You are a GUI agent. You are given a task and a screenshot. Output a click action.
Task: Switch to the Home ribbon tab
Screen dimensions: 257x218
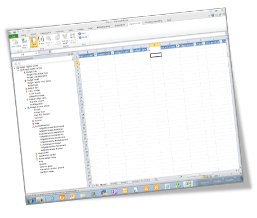pyautogui.click(x=24, y=35)
